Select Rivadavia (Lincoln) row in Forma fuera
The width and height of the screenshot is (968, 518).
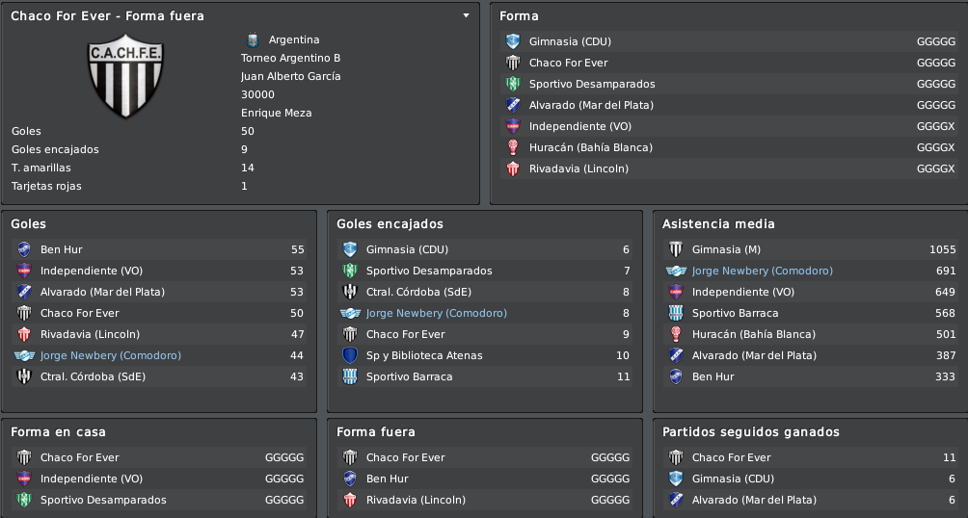[485, 500]
